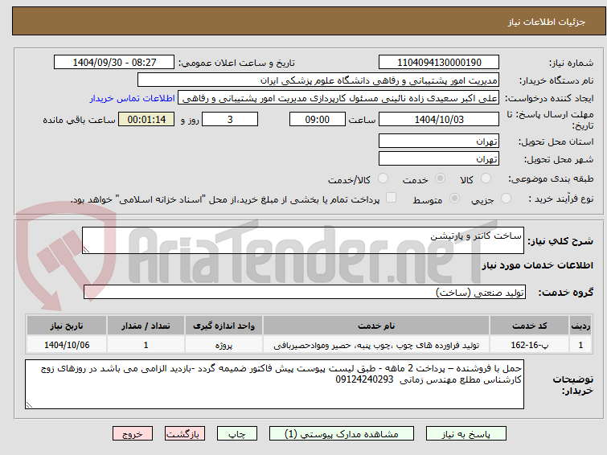Click the general description box ساخت کانتر و پارتیشن
The image size is (607, 455).
click(x=303, y=240)
